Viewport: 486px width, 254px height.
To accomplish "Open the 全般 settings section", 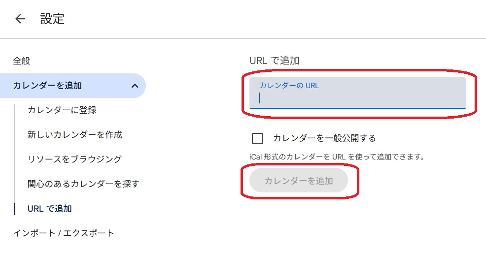I will point(22,61).
